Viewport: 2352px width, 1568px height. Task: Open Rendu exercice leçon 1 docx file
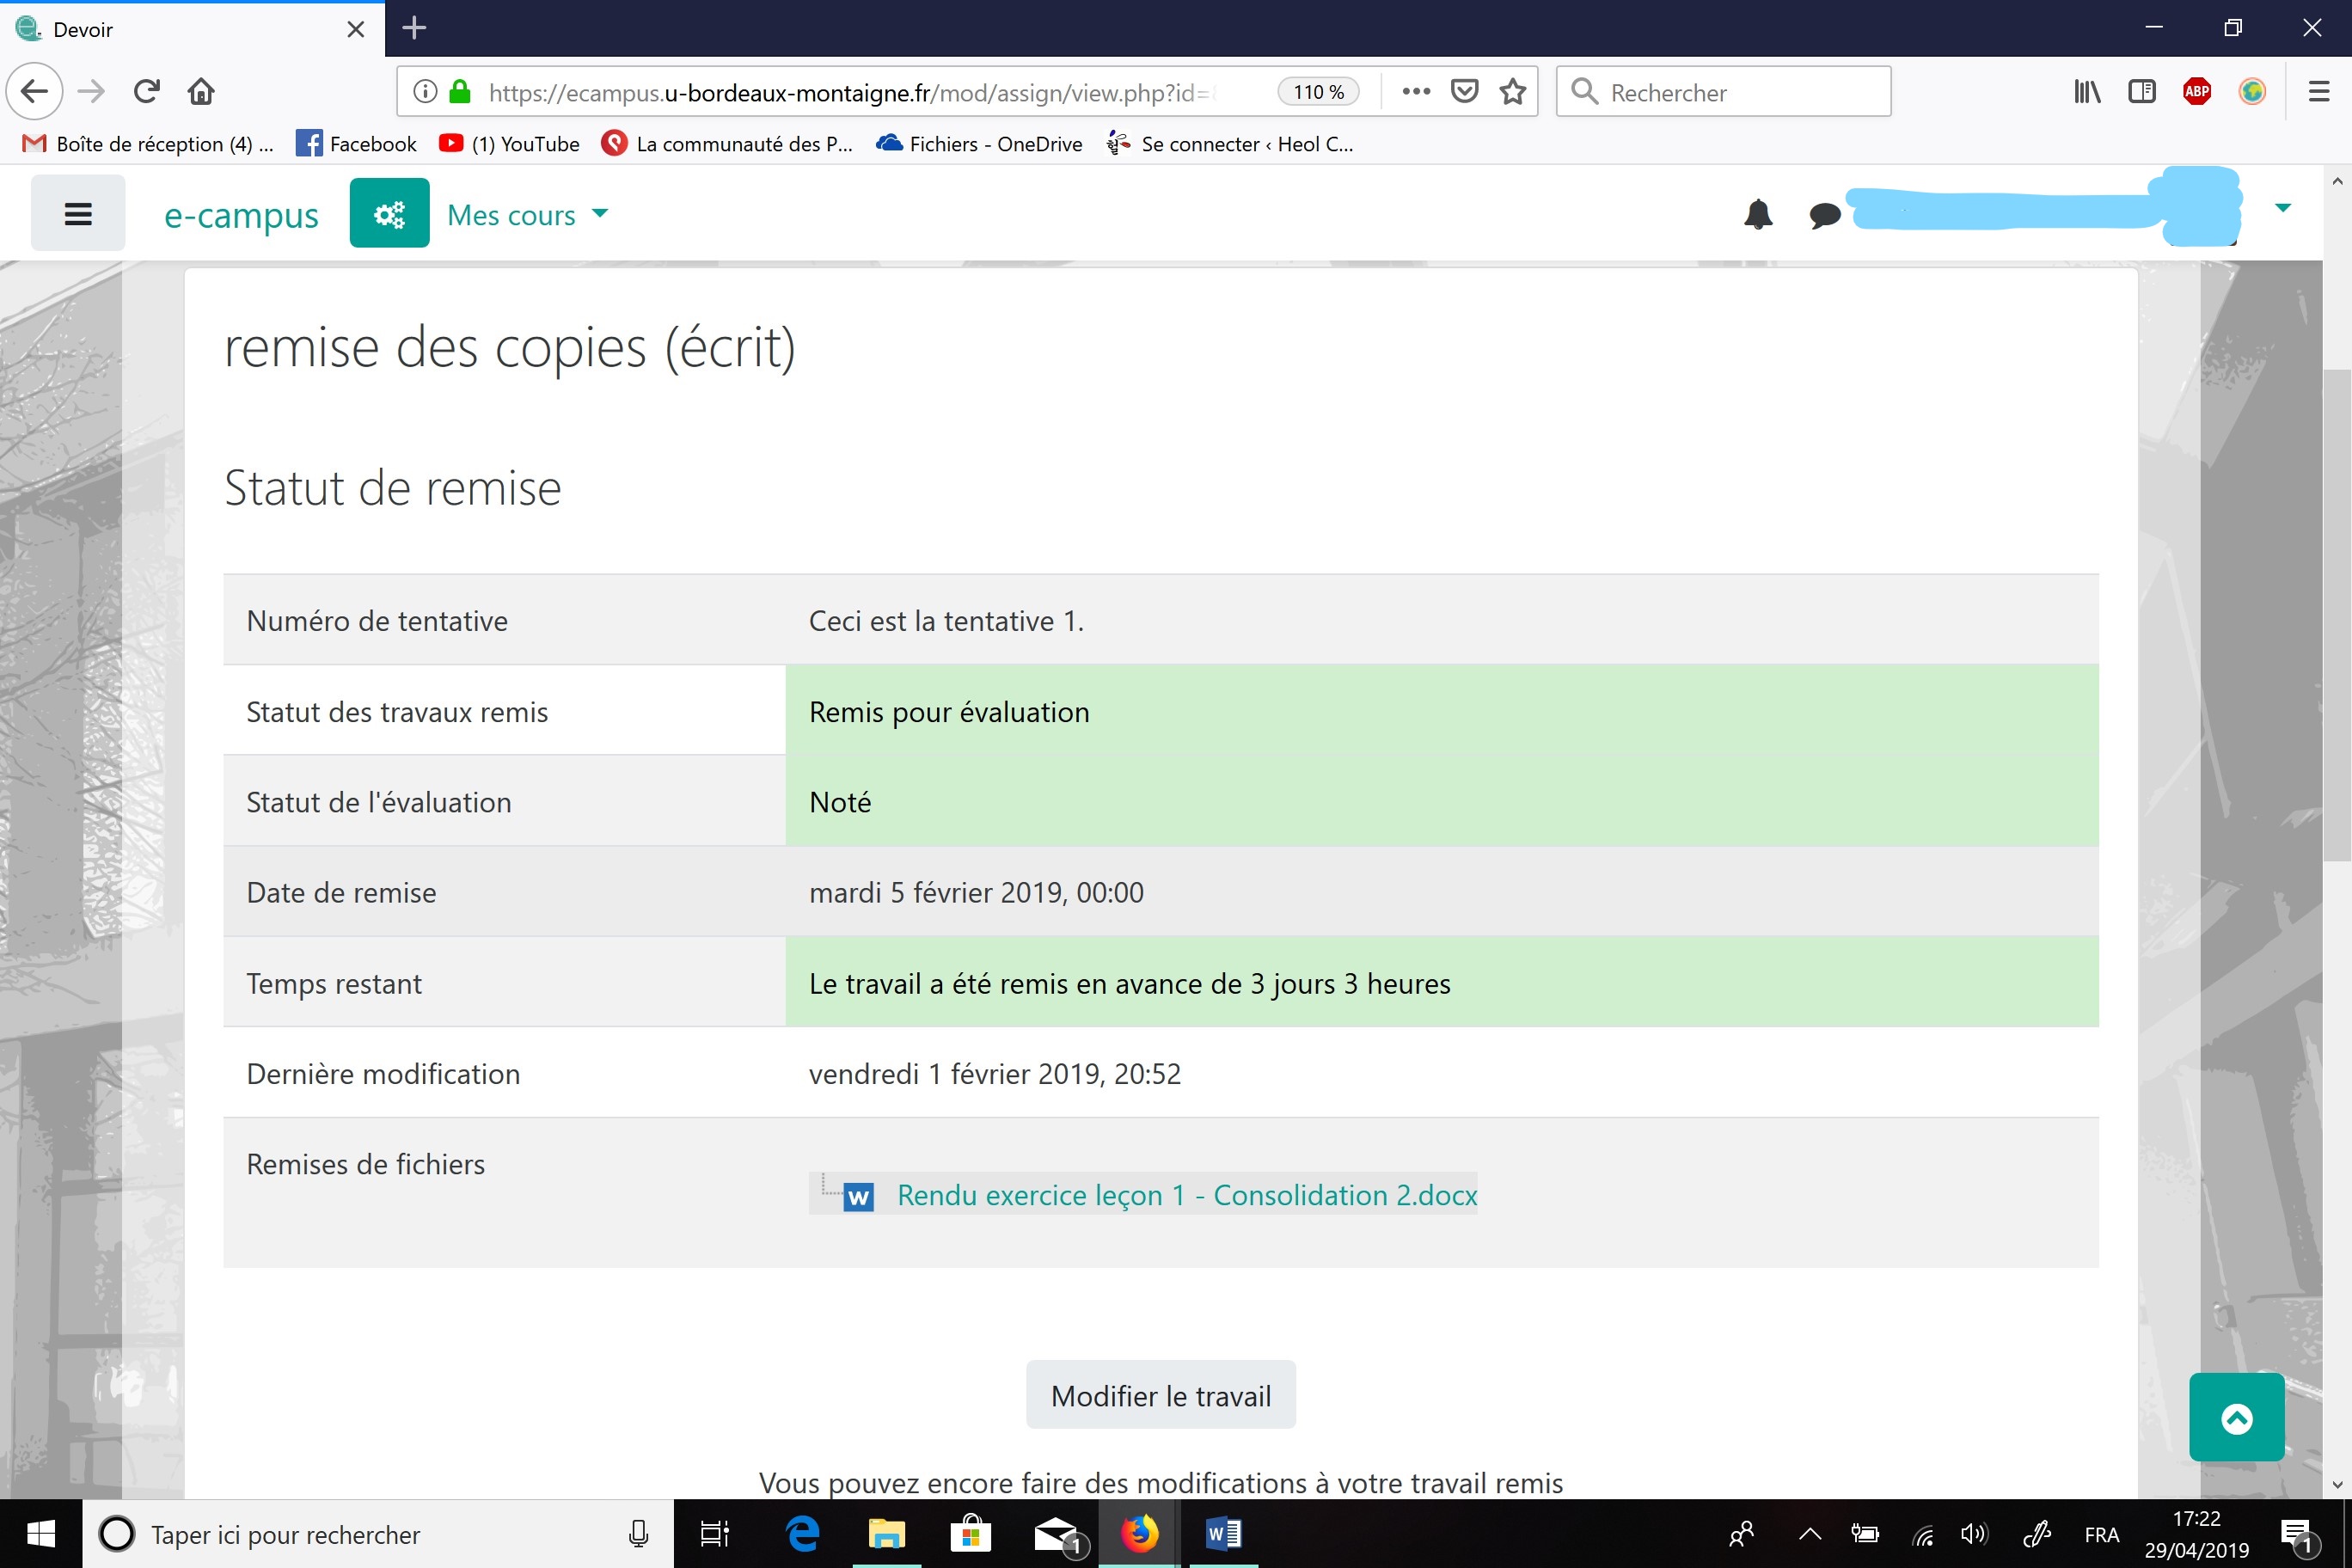tap(1186, 1195)
